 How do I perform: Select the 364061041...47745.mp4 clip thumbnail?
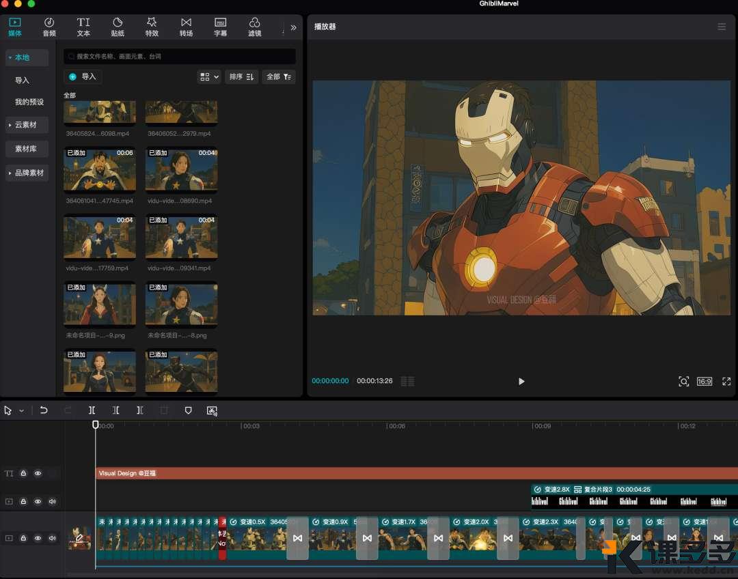pos(100,170)
